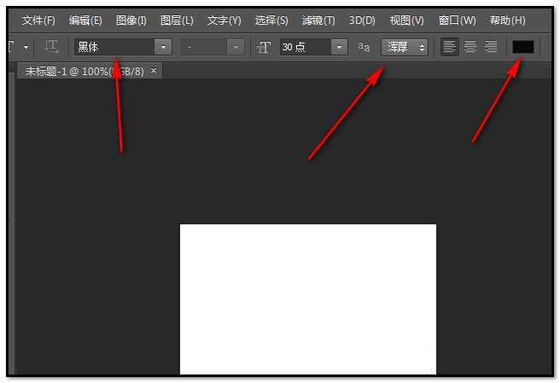The image size is (560, 383).
Task: Open the 文件(F) menu
Action: [x=38, y=20]
